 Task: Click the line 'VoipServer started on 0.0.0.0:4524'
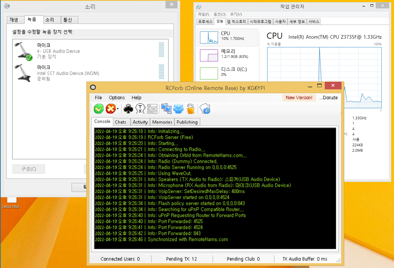(162, 197)
